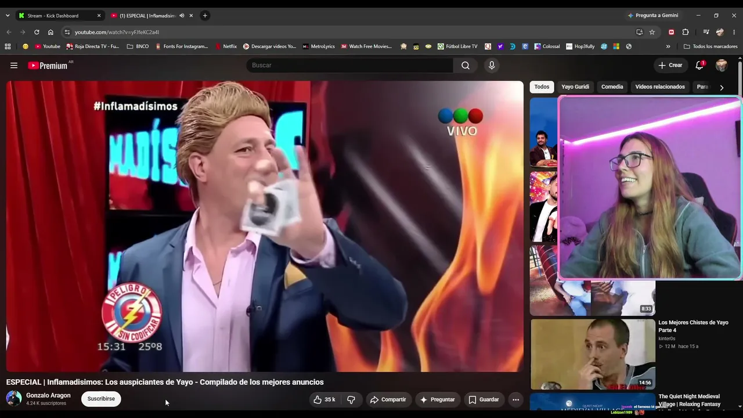This screenshot has width=743, height=418.
Task: Click the search magnifier button
Action: (x=466, y=66)
